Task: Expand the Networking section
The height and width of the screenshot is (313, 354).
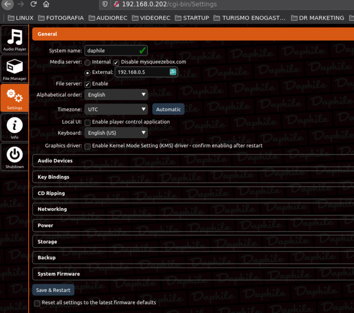Action: pyautogui.click(x=52, y=209)
